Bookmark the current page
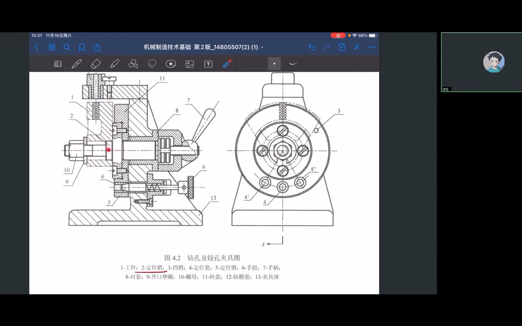Screen dimensions: 522x326 82,47
